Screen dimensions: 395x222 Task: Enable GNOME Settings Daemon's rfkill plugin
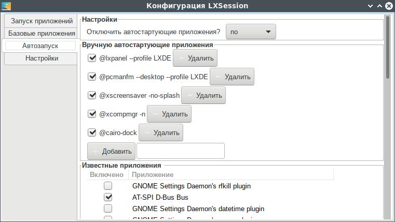click(x=108, y=186)
